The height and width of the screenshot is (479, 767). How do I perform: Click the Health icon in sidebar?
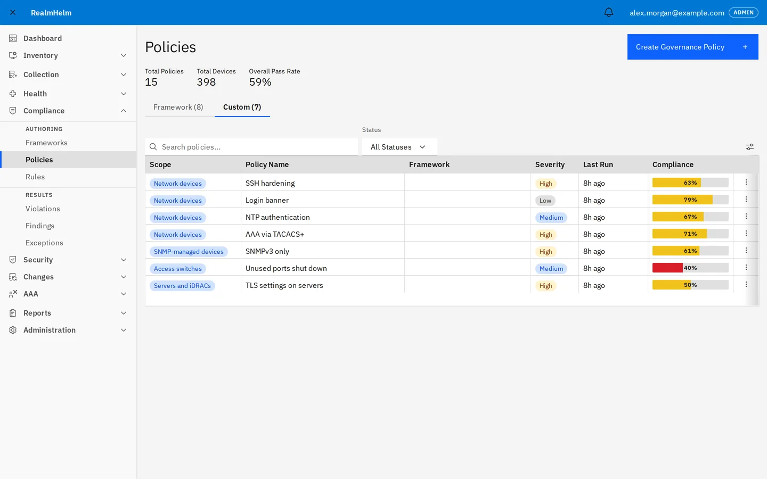coord(13,94)
